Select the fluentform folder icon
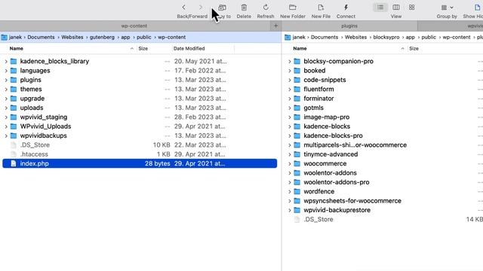The image size is (483, 271). tap(297, 89)
